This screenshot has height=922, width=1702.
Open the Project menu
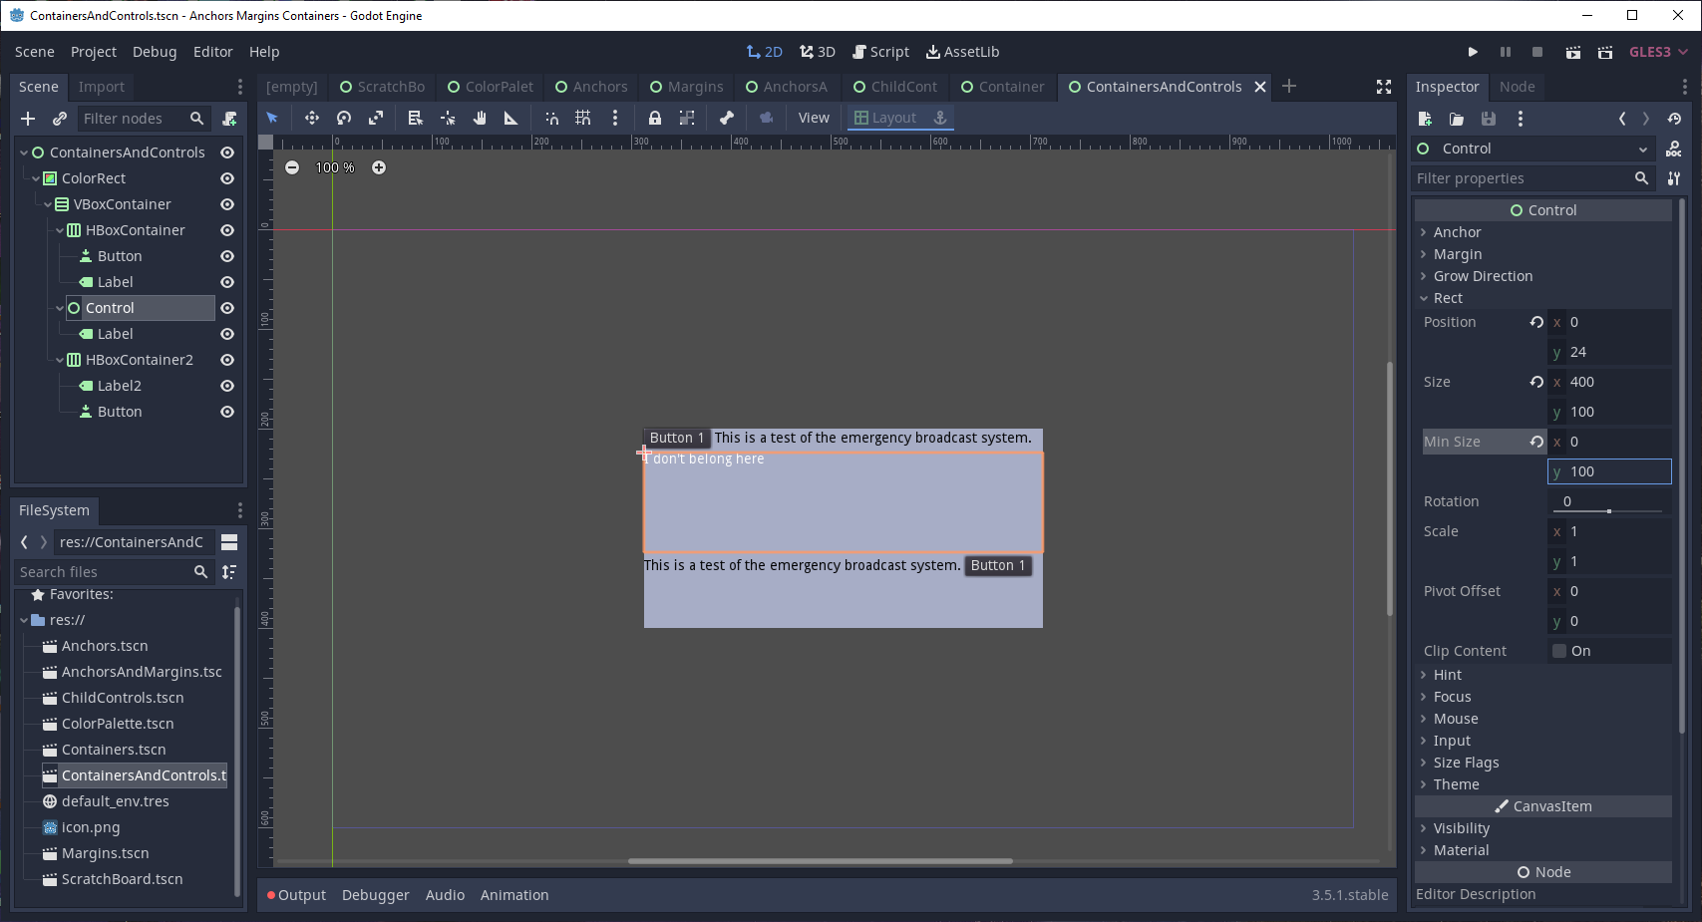[94, 51]
